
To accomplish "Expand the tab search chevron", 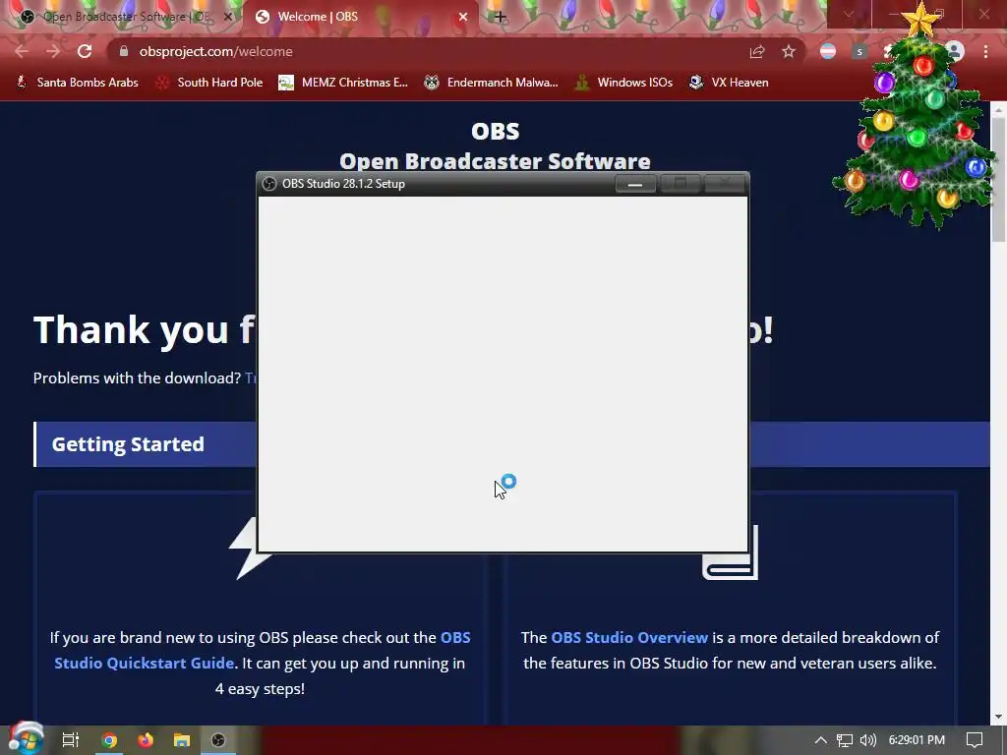I will click(x=849, y=14).
